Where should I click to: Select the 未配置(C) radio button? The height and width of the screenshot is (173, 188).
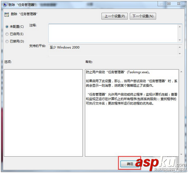pos(7,27)
